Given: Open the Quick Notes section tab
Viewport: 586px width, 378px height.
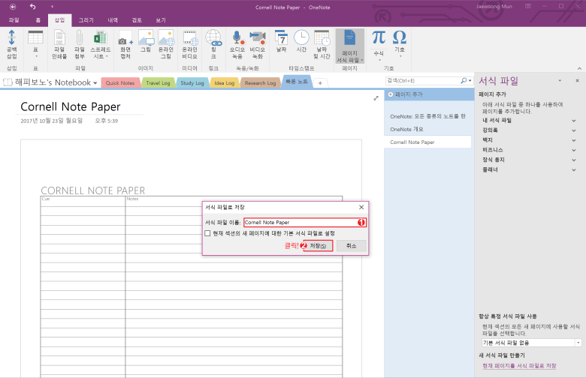Looking at the screenshot, I should point(120,82).
